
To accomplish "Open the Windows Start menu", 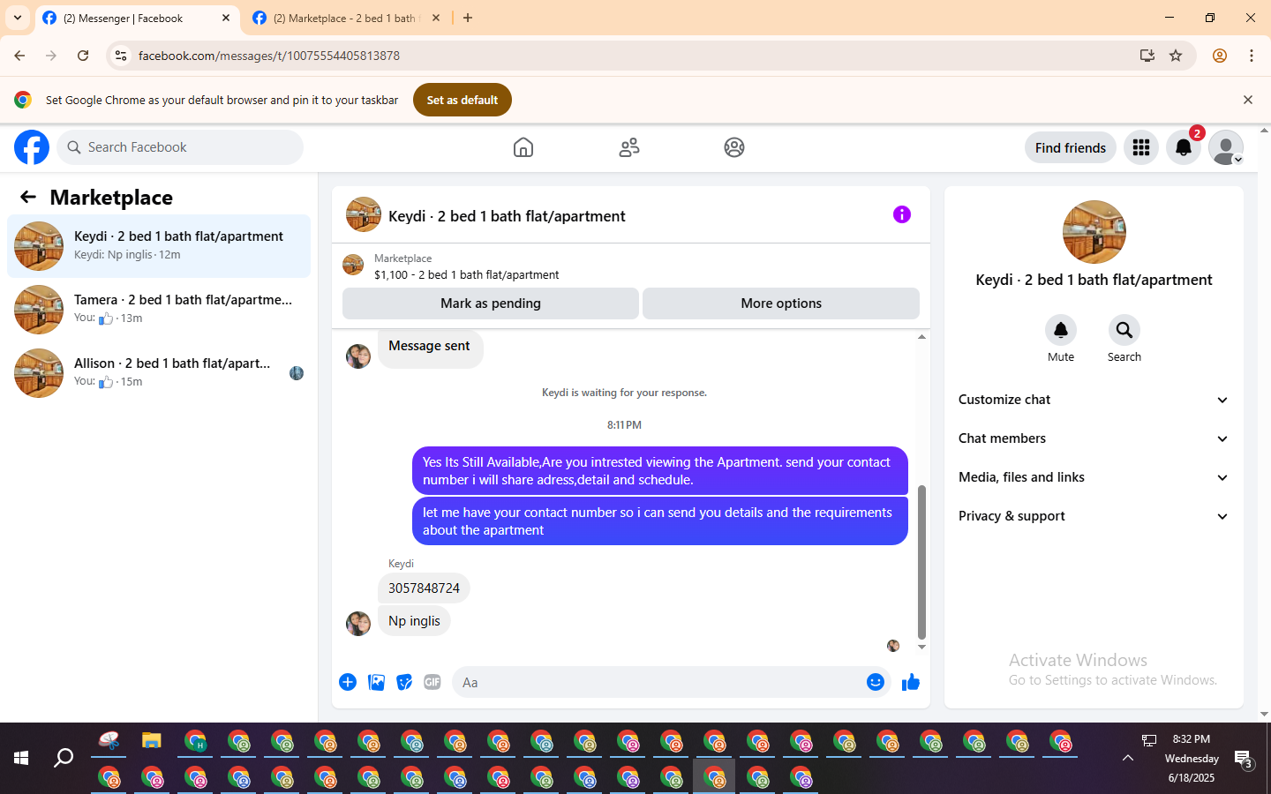I will [21, 758].
